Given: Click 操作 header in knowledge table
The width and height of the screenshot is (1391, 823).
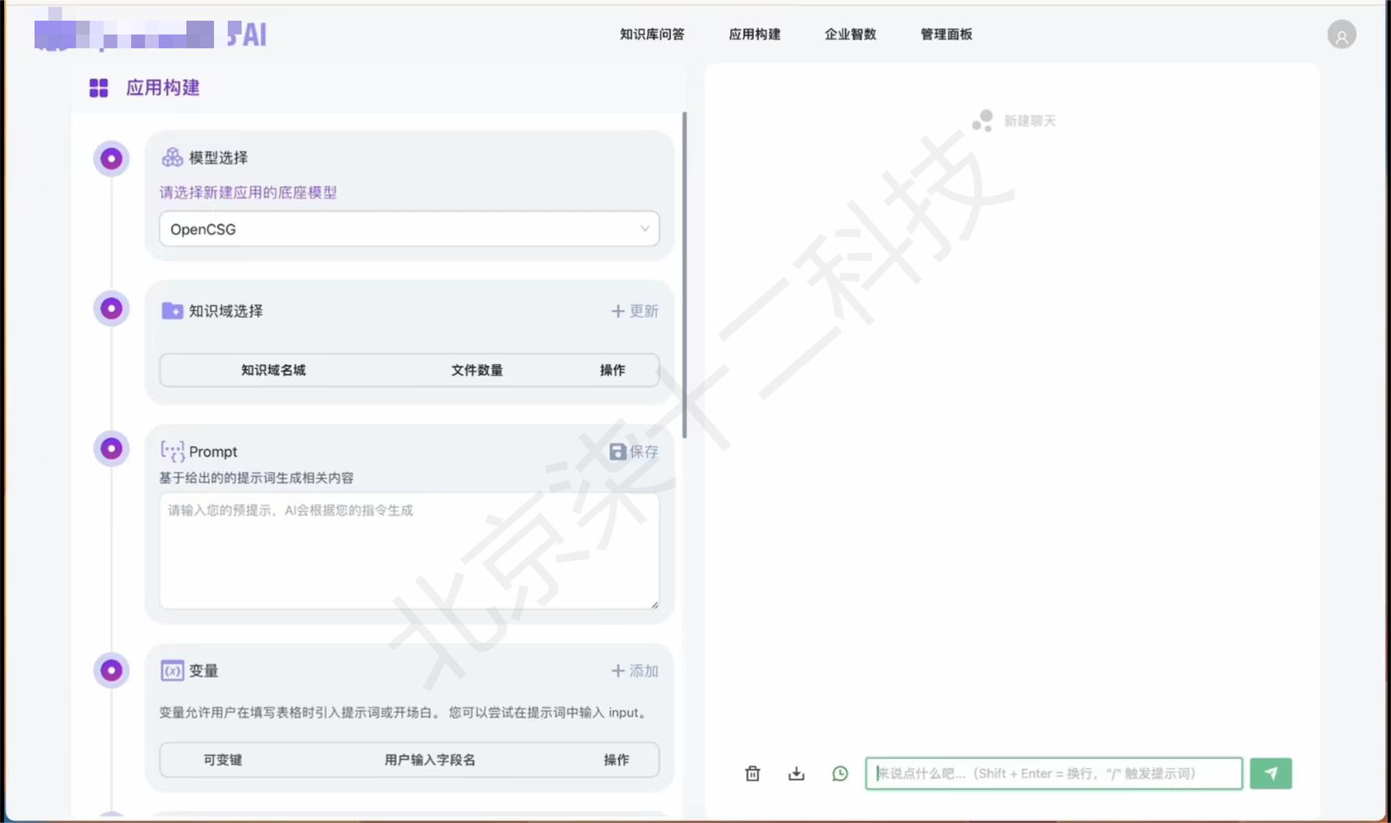Looking at the screenshot, I should 612,370.
